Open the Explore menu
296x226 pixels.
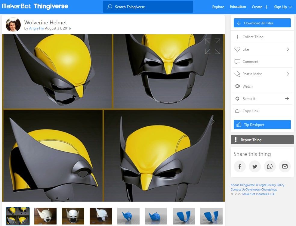click(x=218, y=6)
